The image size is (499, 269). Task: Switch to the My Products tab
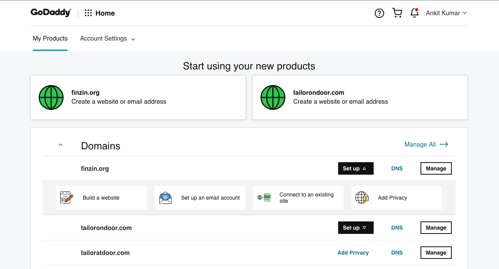[x=50, y=39]
